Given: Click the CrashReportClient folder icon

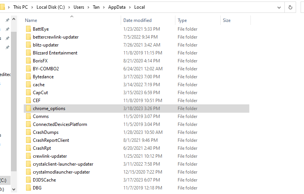Looking at the screenshot, I should pos(28,140).
